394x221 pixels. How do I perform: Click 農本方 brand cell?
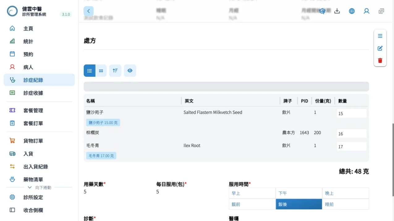coord(289,133)
